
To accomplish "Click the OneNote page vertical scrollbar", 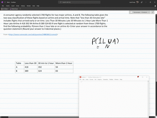I will 156,65.
